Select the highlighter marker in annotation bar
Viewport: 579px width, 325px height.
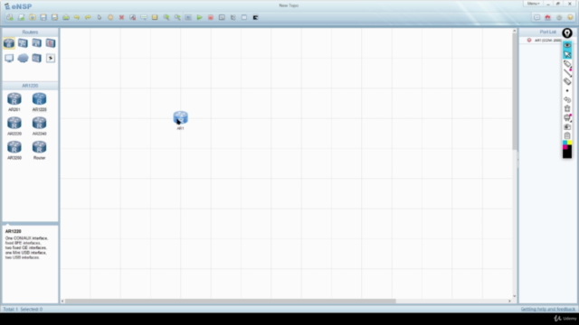pyautogui.click(x=567, y=81)
